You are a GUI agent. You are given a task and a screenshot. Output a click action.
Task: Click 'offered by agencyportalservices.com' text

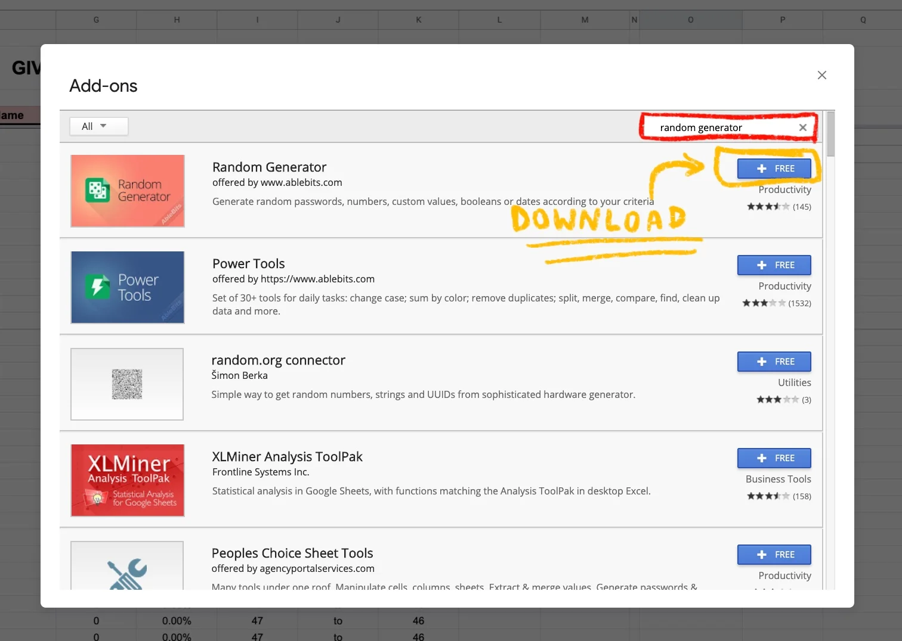(293, 568)
